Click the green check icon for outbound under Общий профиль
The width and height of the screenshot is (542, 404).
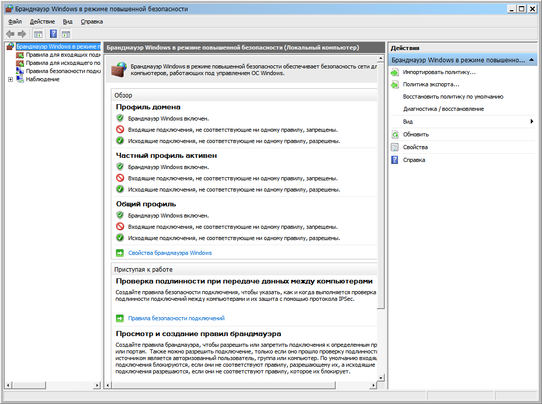click(120, 238)
